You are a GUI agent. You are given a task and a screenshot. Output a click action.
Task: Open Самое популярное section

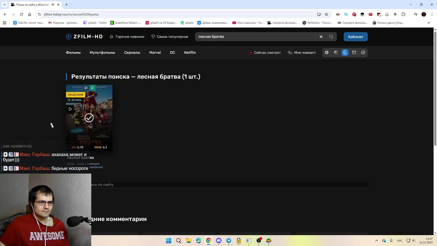(x=170, y=37)
